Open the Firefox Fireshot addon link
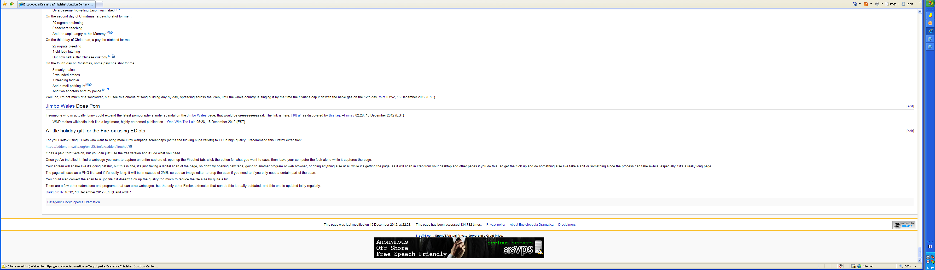The height and width of the screenshot is (270, 935). (x=87, y=146)
